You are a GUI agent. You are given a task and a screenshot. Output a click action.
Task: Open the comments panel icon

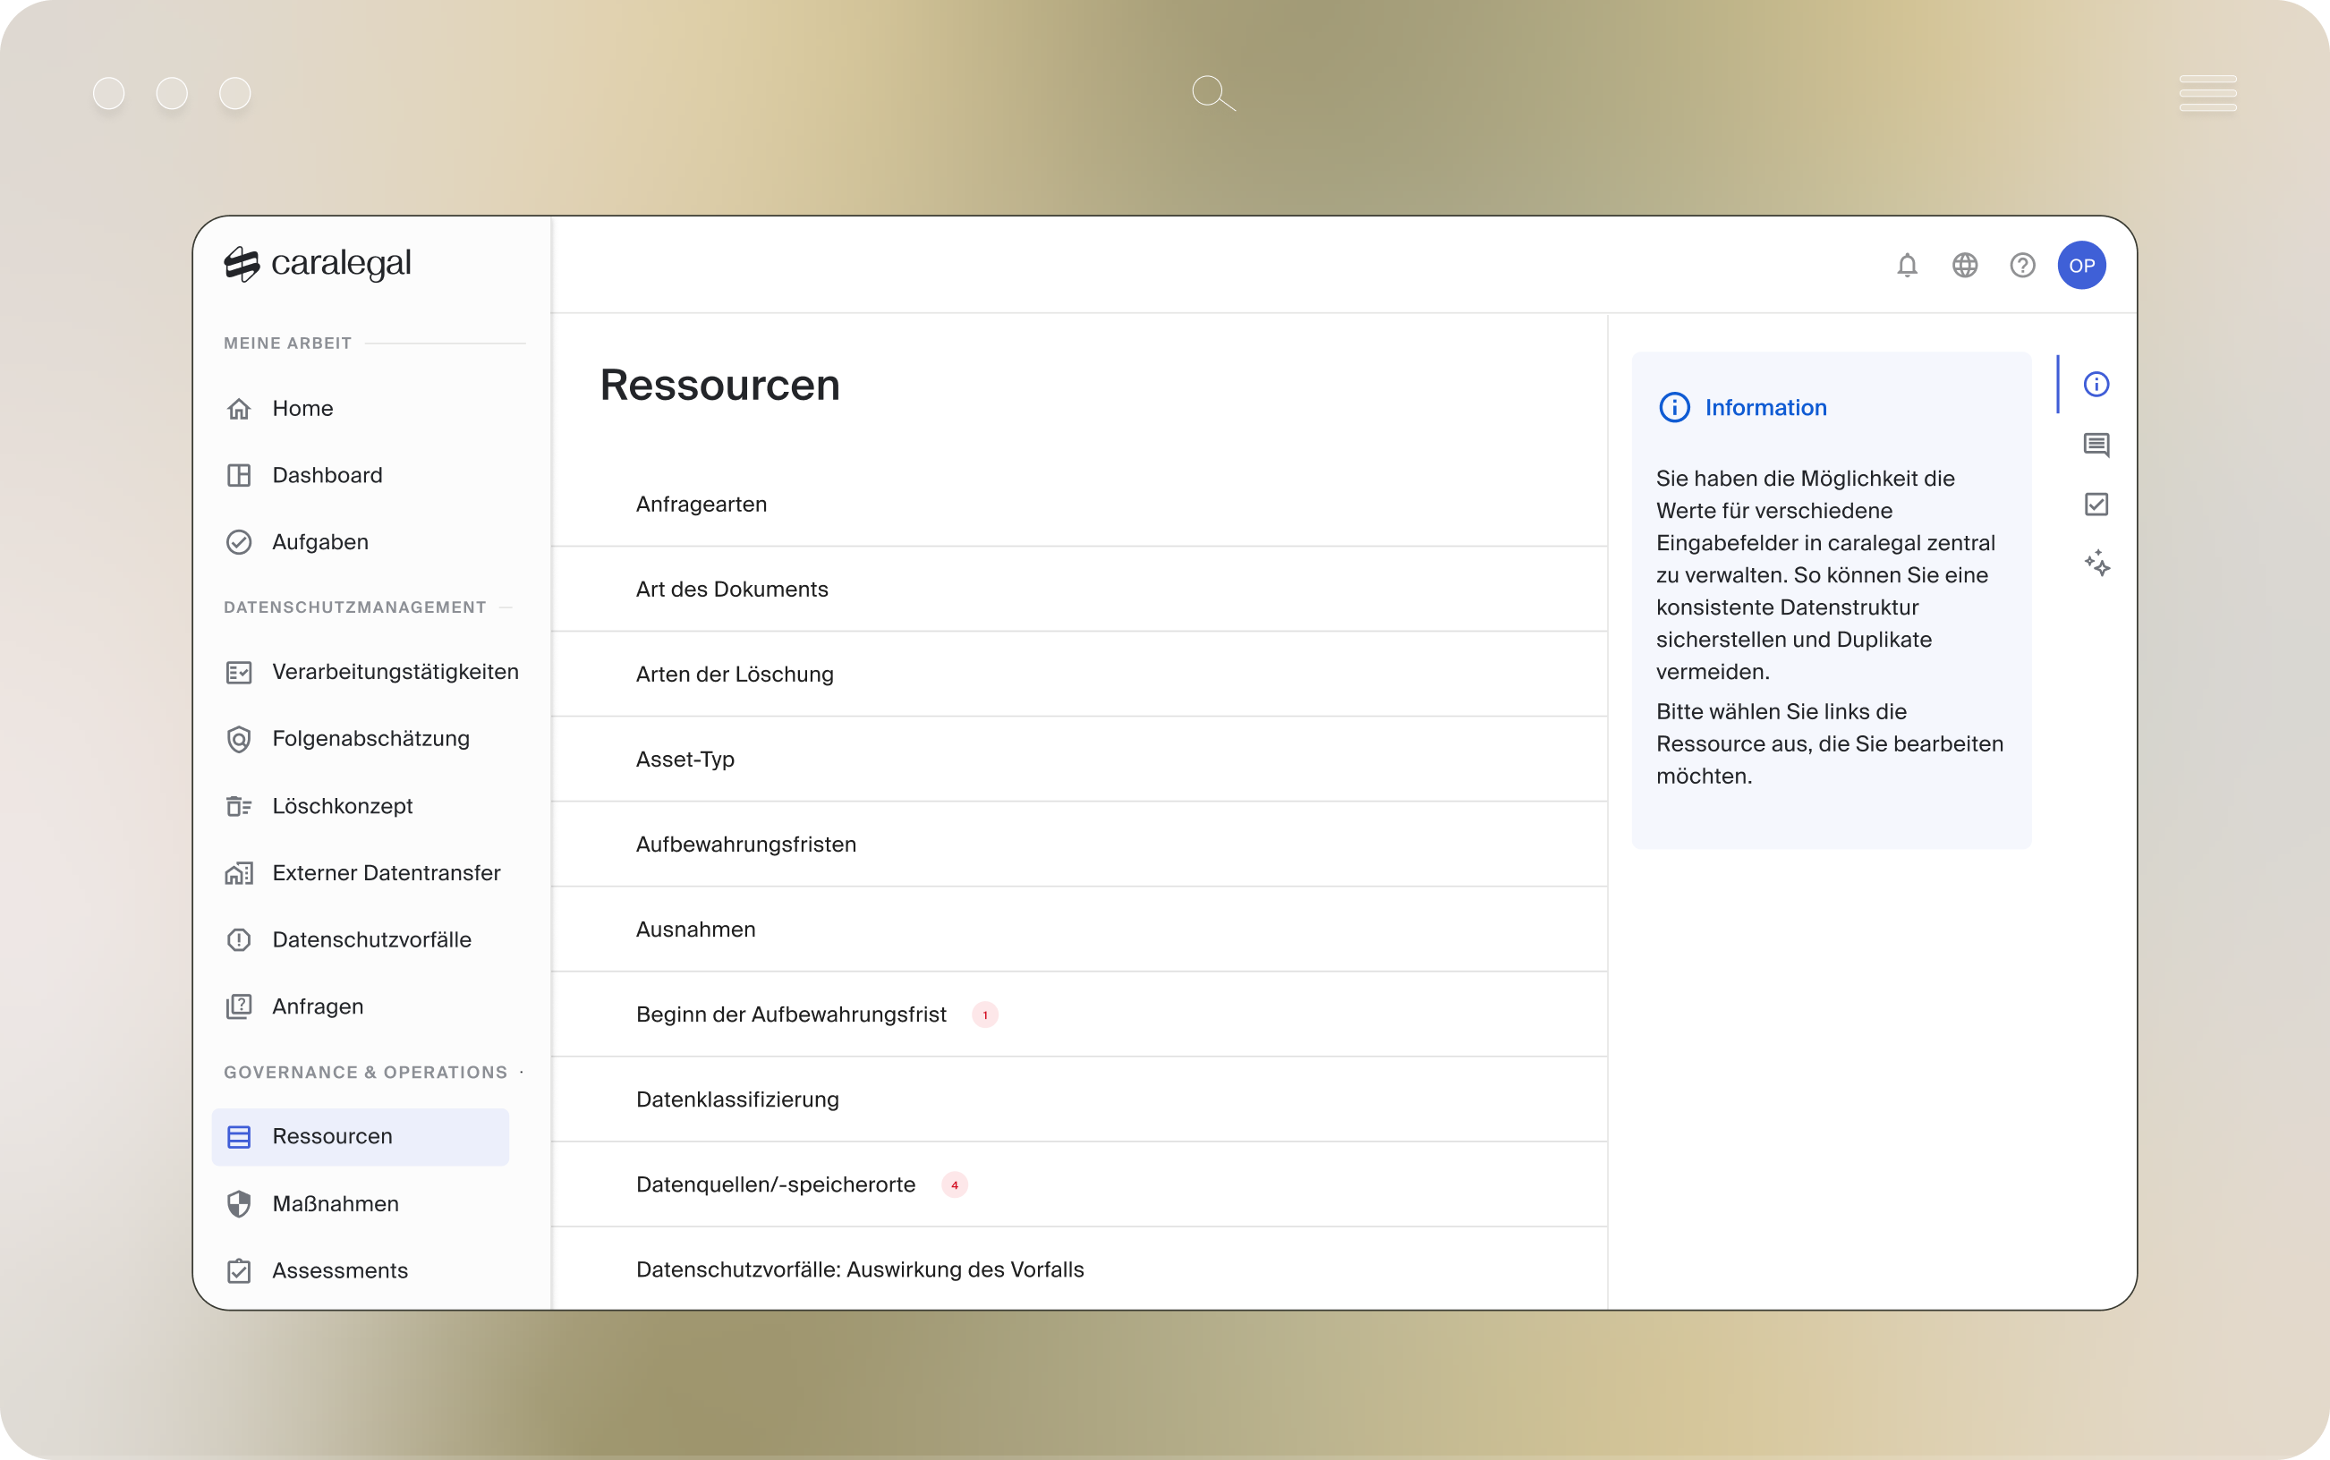coord(2096,445)
